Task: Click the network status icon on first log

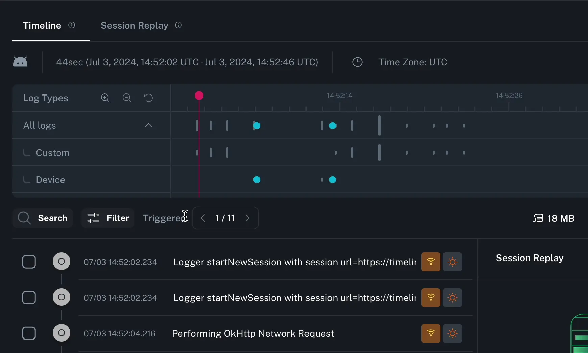Action: 431,262
